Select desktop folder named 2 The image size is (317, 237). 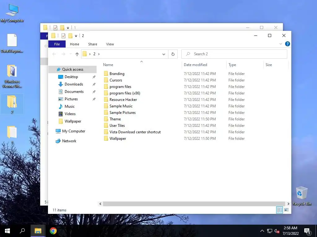coord(12,104)
